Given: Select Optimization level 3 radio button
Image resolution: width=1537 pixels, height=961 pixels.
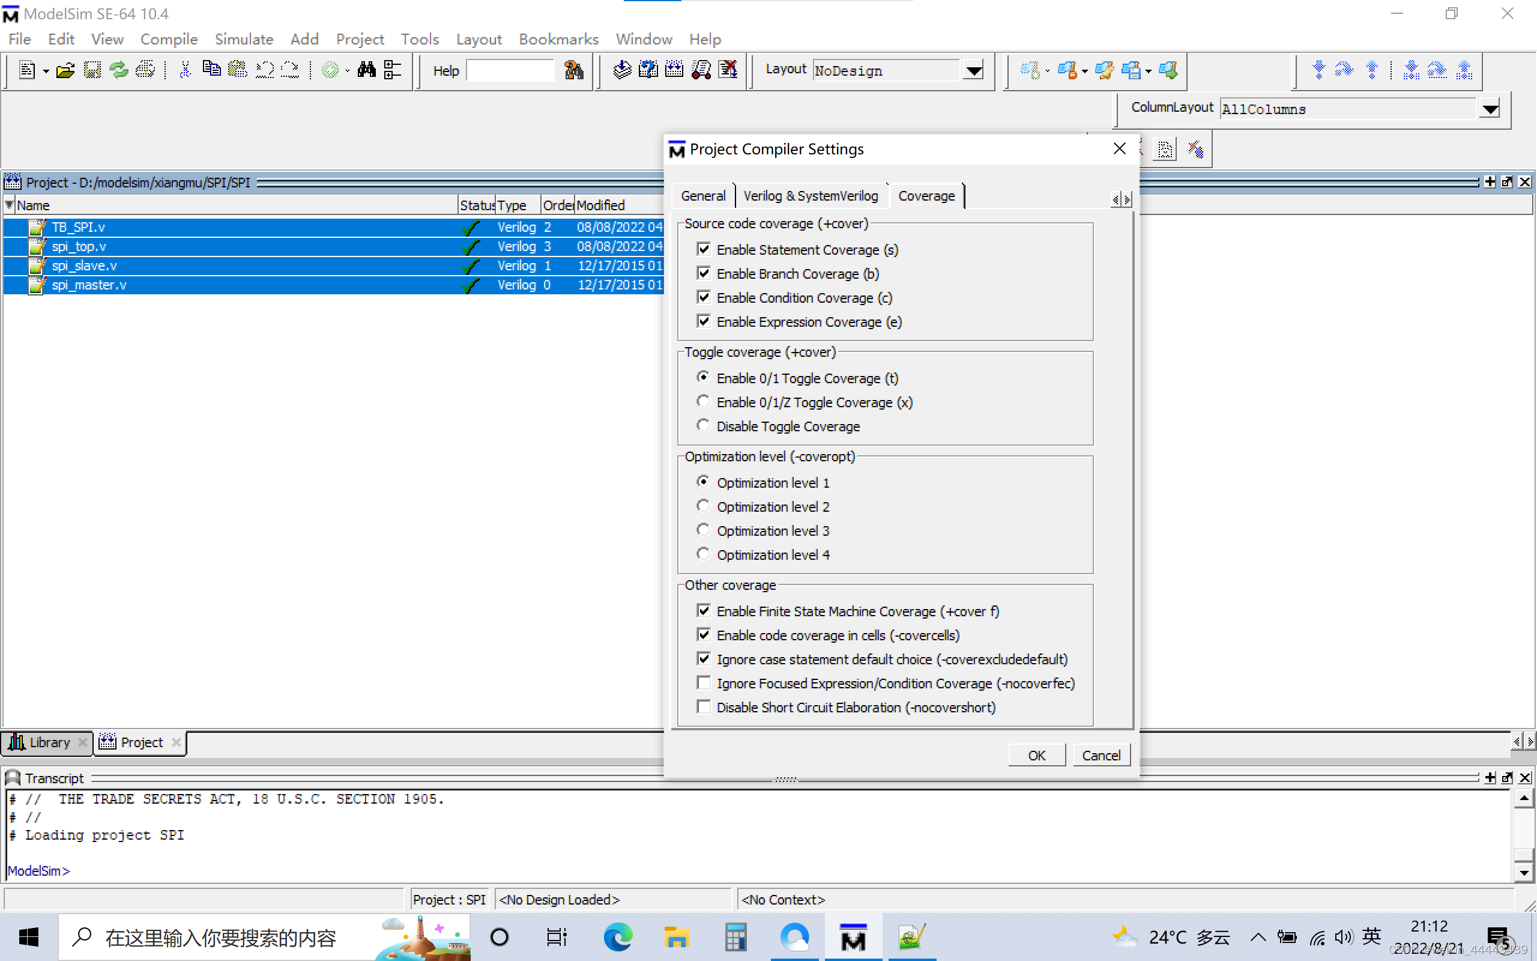Looking at the screenshot, I should tap(703, 530).
